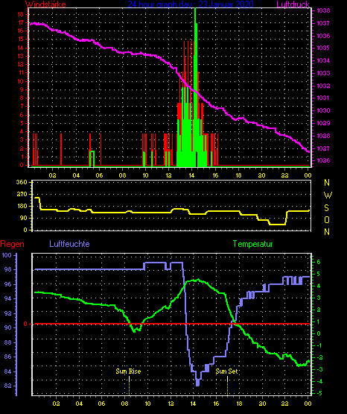Image resolution: width=347 pixels, height=414 pixels.
Task: Click the red rain axis 0 label
Action: (x=25, y=324)
